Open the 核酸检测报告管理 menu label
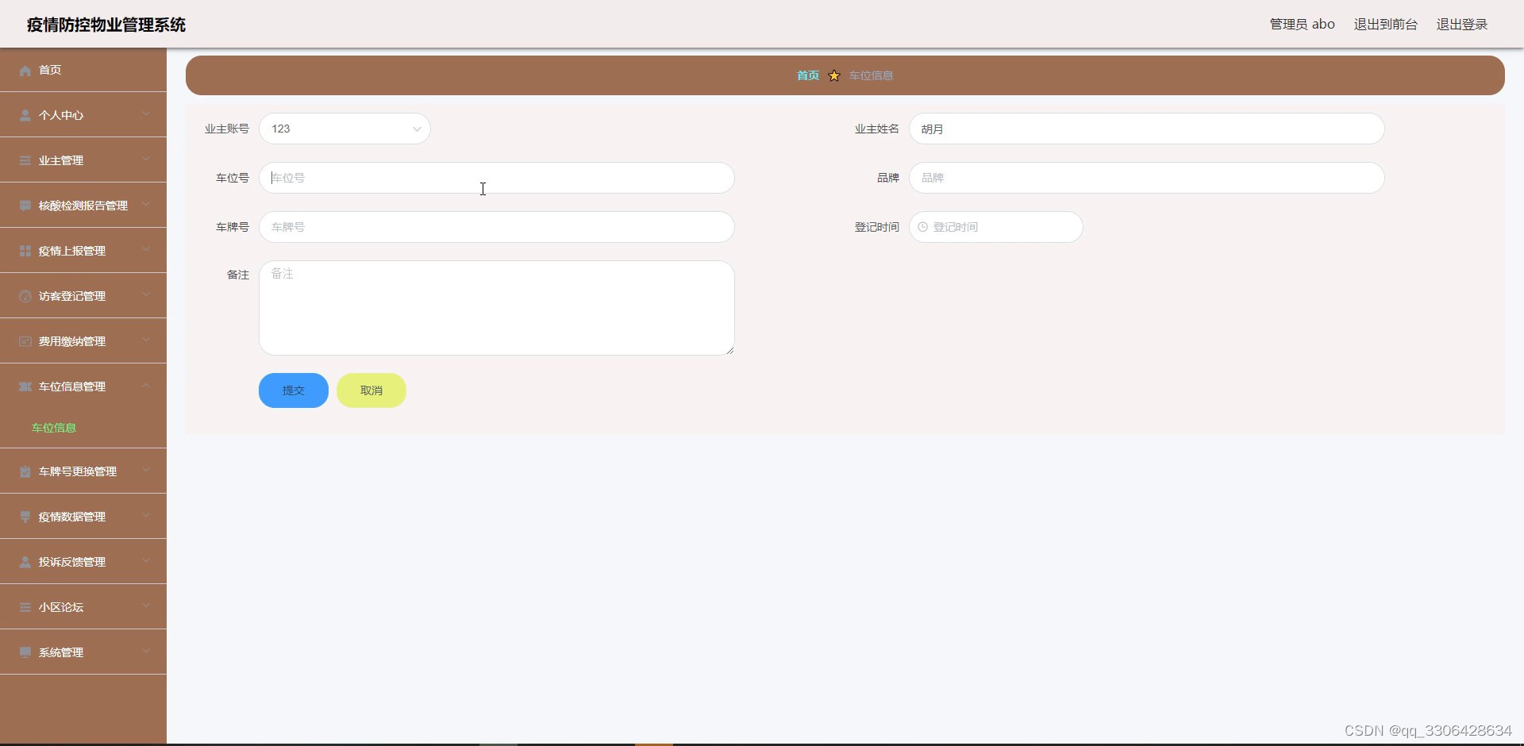The image size is (1524, 746). coord(83,206)
